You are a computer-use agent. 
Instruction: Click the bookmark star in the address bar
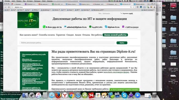pyautogui.click(x=133, y=7)
